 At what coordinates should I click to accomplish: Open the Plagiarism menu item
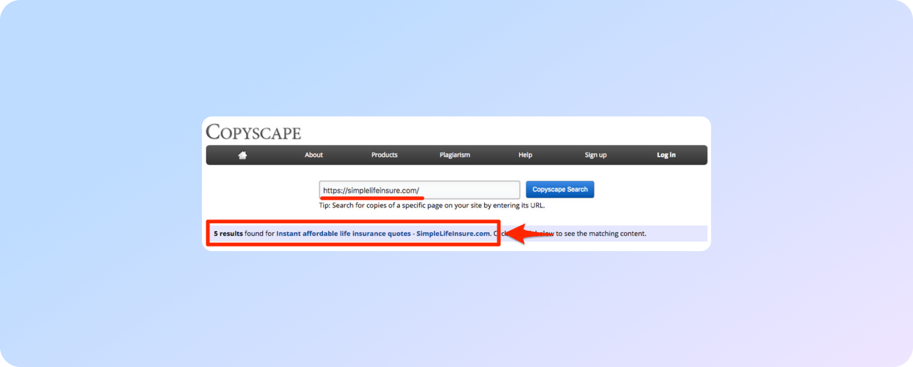[x=455, y=155]
